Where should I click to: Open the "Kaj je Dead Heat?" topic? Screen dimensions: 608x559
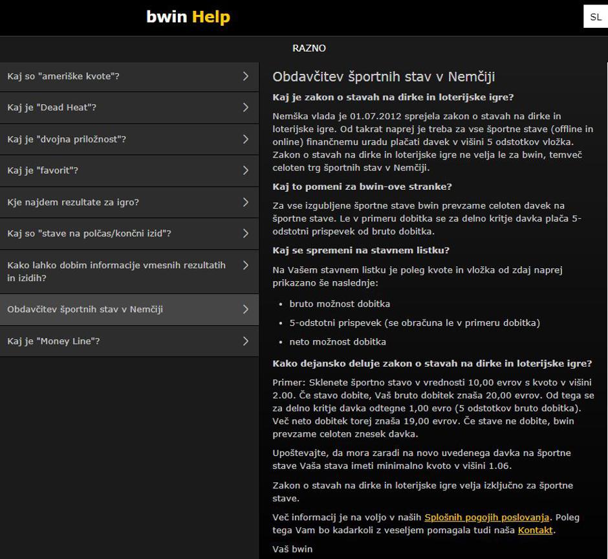coord(52,108)
